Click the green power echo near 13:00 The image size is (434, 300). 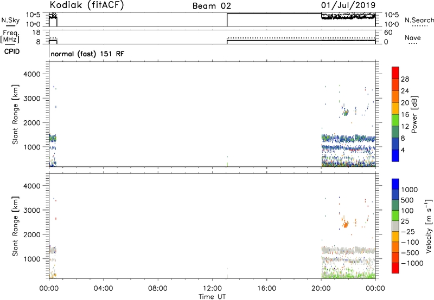coord(227,164)
